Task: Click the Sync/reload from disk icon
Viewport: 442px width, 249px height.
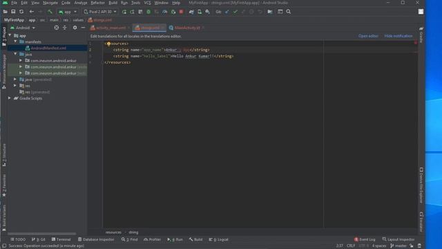Action: tap(21, 12)
